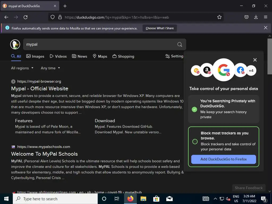Open Welcome To MyPal Schools result

coord(44,154)
